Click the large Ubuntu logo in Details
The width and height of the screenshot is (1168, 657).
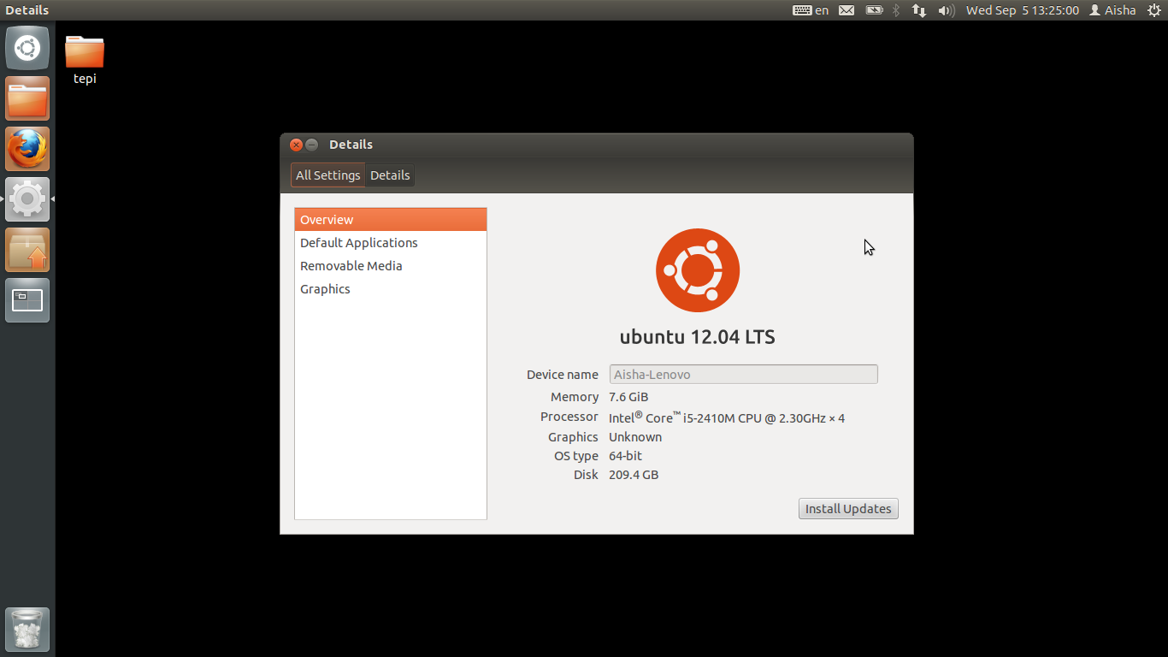tap(698, 270)
